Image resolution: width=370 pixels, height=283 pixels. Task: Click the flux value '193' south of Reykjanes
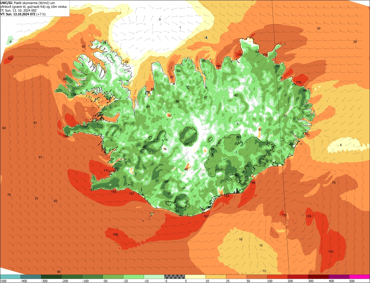pyautogui.click(x=113, y=192)
